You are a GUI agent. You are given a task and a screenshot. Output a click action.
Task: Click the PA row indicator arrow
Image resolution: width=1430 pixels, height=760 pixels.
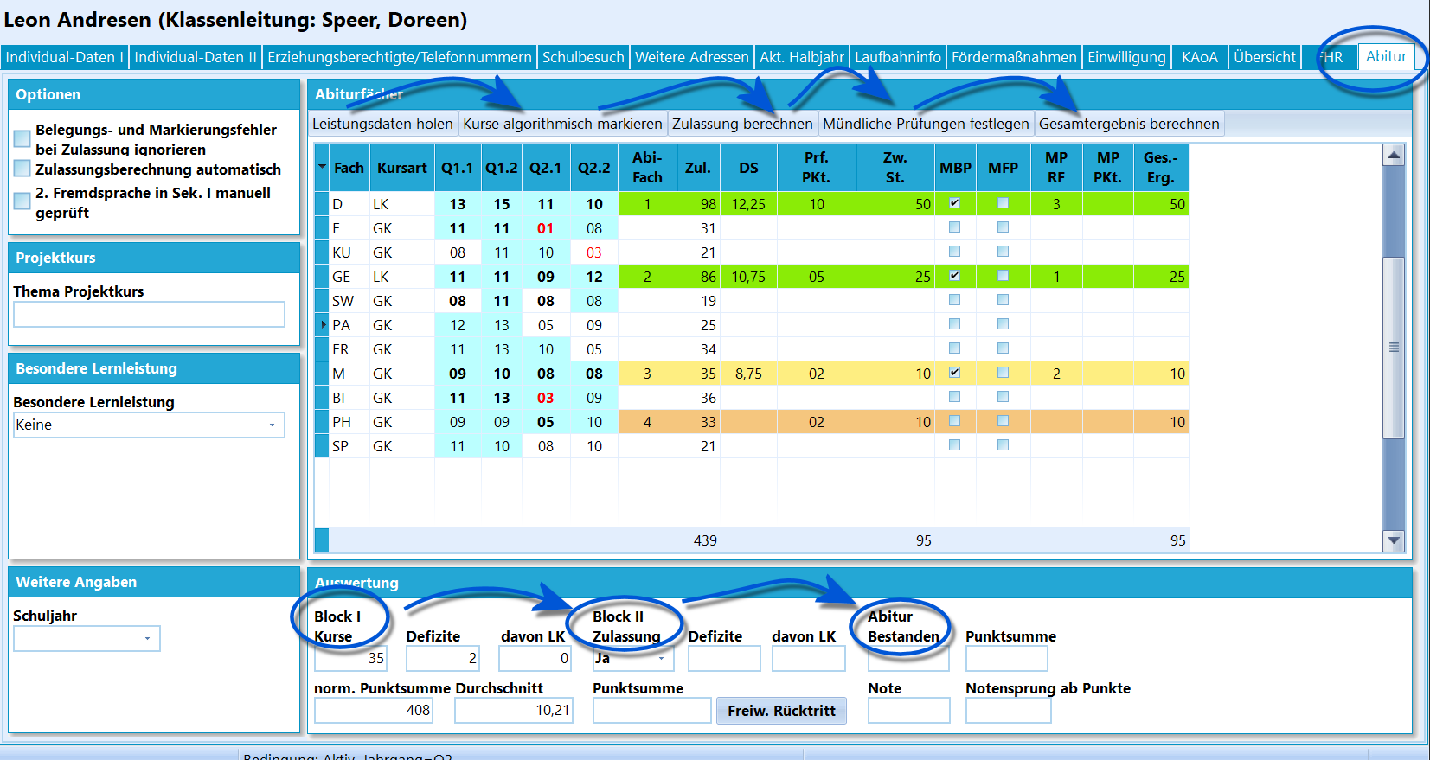click(324, 325)
